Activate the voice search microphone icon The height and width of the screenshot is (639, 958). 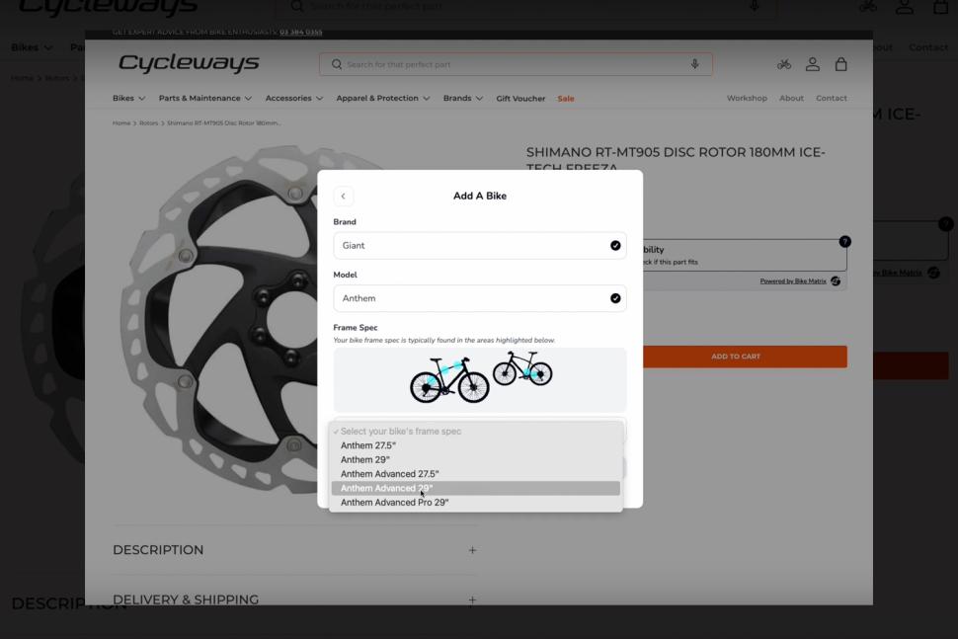pos(694,64)
